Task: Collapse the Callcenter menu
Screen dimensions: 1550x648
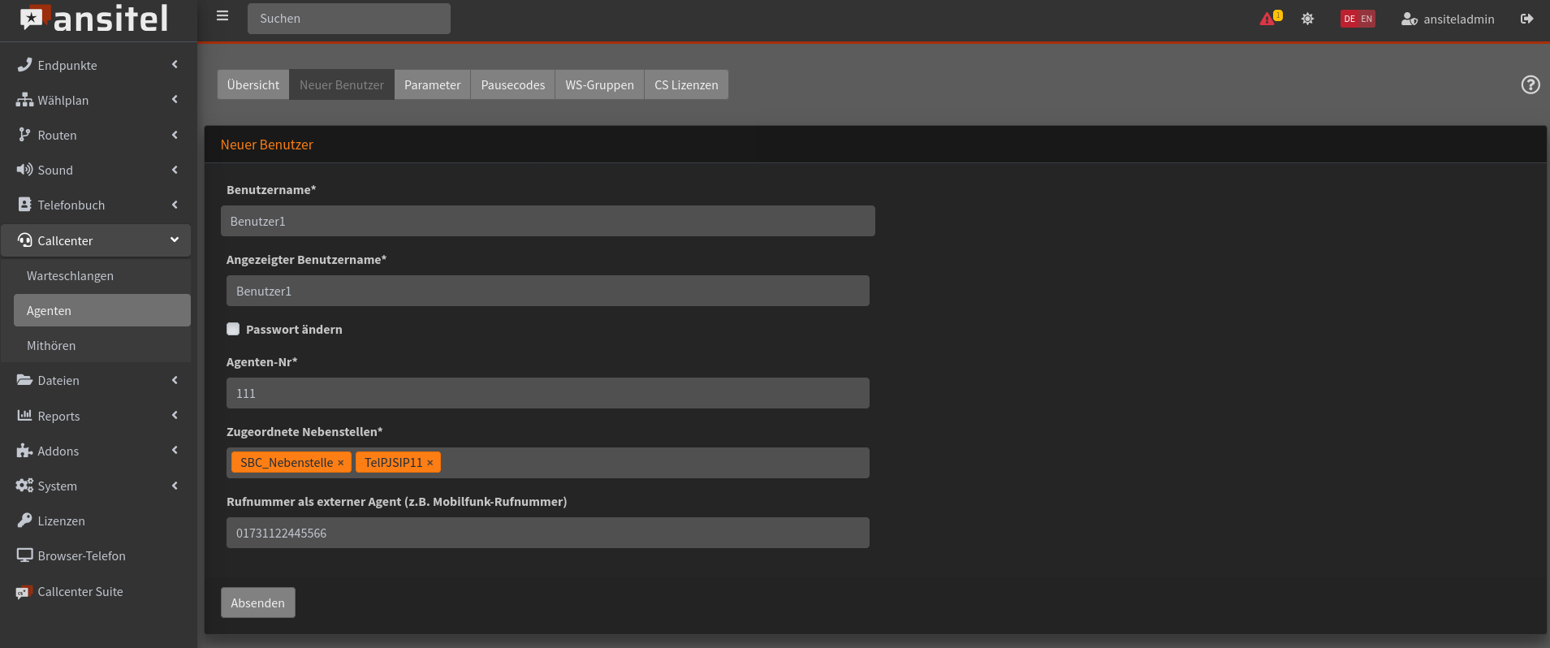Action: pos(96,240)
